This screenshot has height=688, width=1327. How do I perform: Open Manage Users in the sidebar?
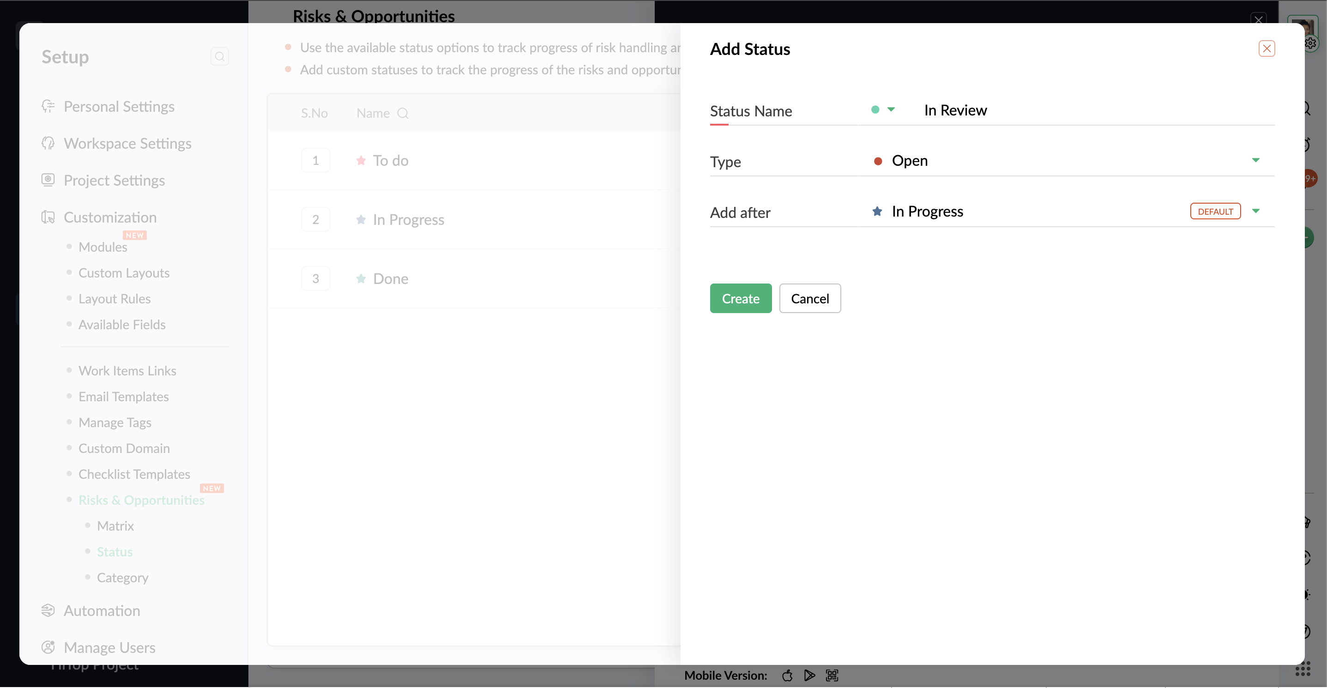[109, 647]
